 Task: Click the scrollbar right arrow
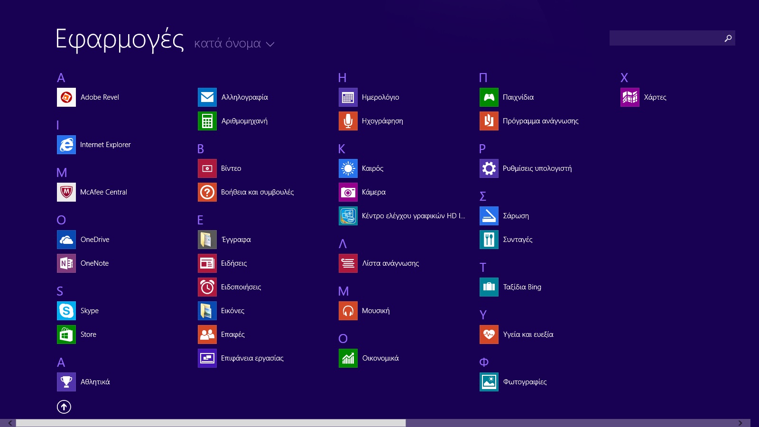pyautogui.click(x=740, y=423)
